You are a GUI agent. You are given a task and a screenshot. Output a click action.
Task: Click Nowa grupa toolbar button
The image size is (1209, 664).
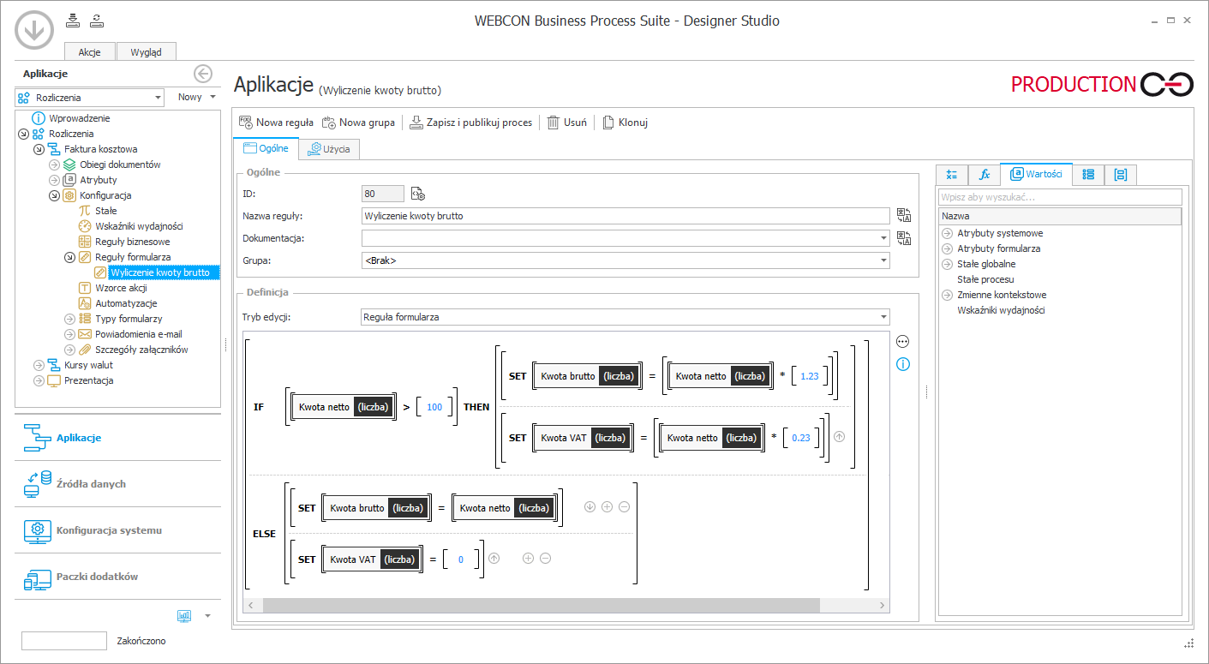[359, 123]
